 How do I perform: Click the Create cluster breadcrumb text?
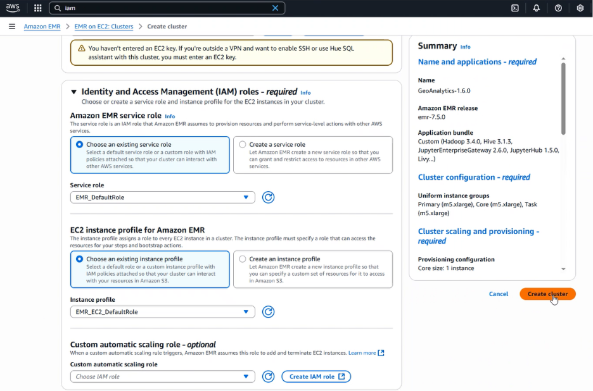coord(167,27)
